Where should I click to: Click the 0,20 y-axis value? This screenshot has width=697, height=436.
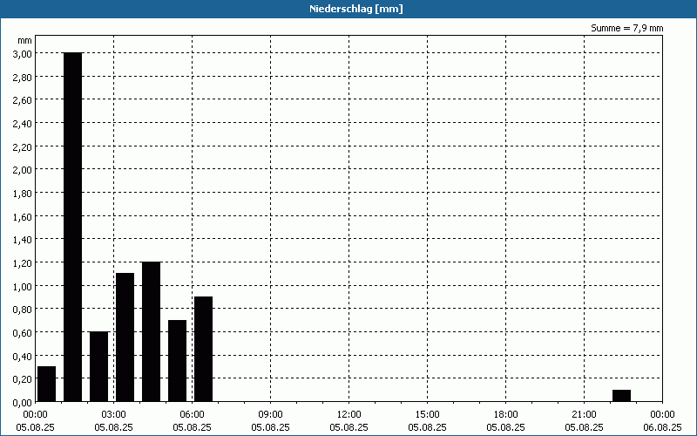point(23,378)
